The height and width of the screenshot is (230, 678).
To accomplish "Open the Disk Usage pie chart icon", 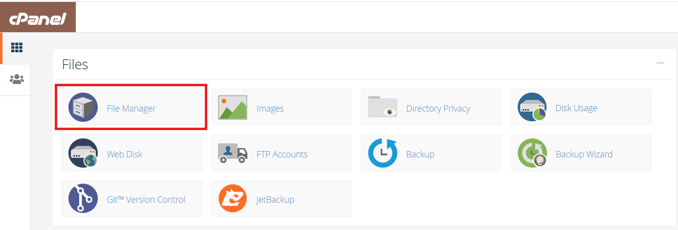I will 532,107.
